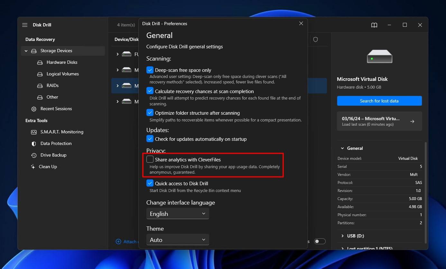Click the 4 item(s) count label

(x=126, y=25)
